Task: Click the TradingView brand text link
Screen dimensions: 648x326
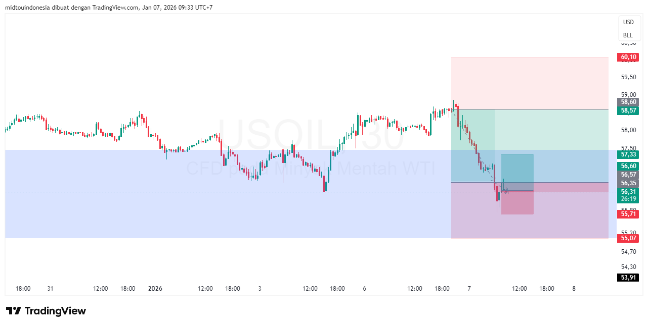Action: coord(55,311)
